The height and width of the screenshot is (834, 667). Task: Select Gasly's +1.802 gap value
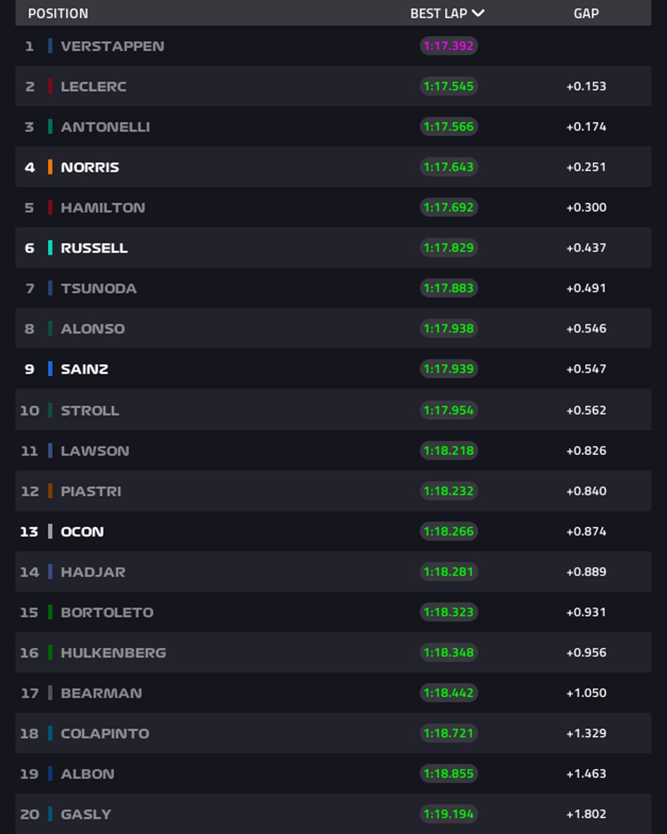[x=586, y=814]
